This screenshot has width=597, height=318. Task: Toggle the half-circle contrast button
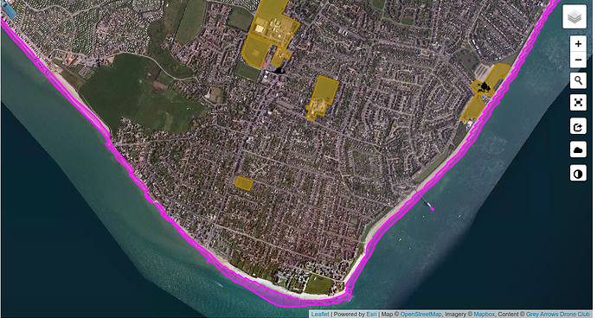coord(578,174)
